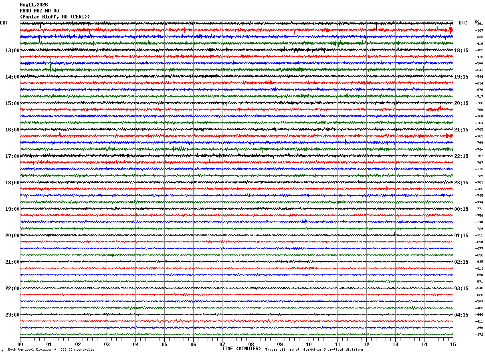
Task: Click minute tick label '05' on the axis
Action: click(x=164, y=344)
